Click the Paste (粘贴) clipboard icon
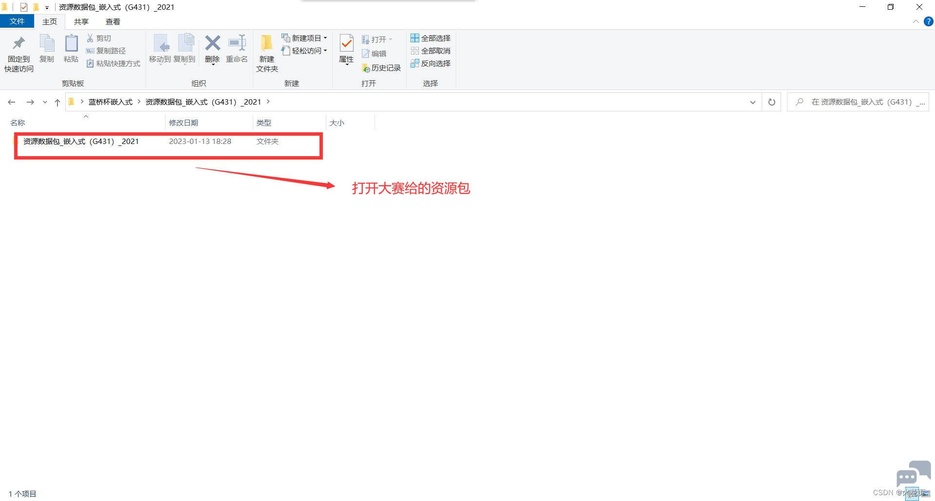Screen dimensions: 935x501 pyautogui.click(x=71, y=43)
